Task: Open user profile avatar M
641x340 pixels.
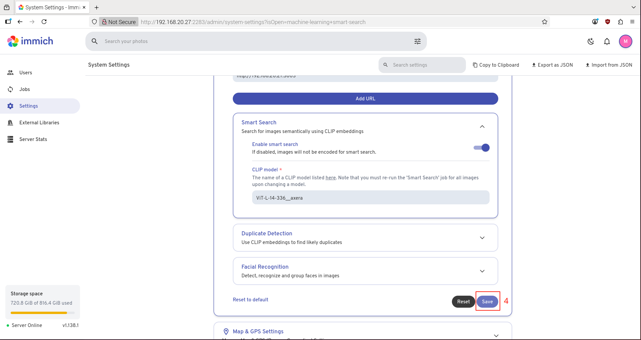Action: (625, 41)
